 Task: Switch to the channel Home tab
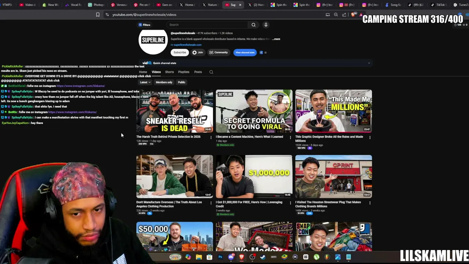143,72
